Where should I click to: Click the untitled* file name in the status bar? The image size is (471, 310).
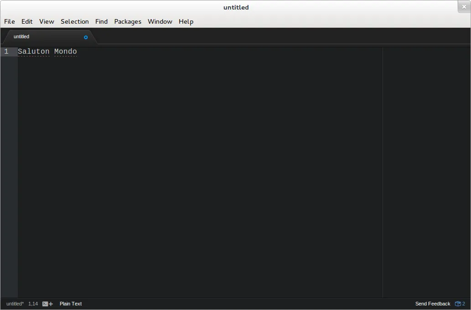pos(15,304)
